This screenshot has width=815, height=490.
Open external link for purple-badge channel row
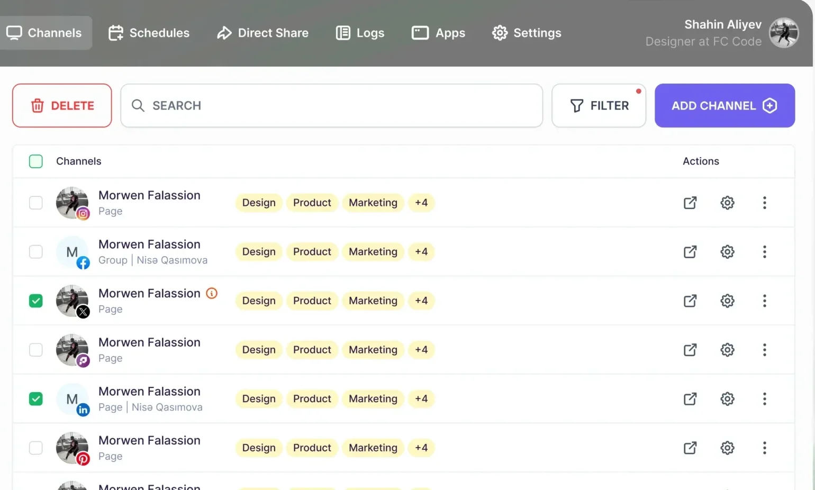(x=690, y=350)
